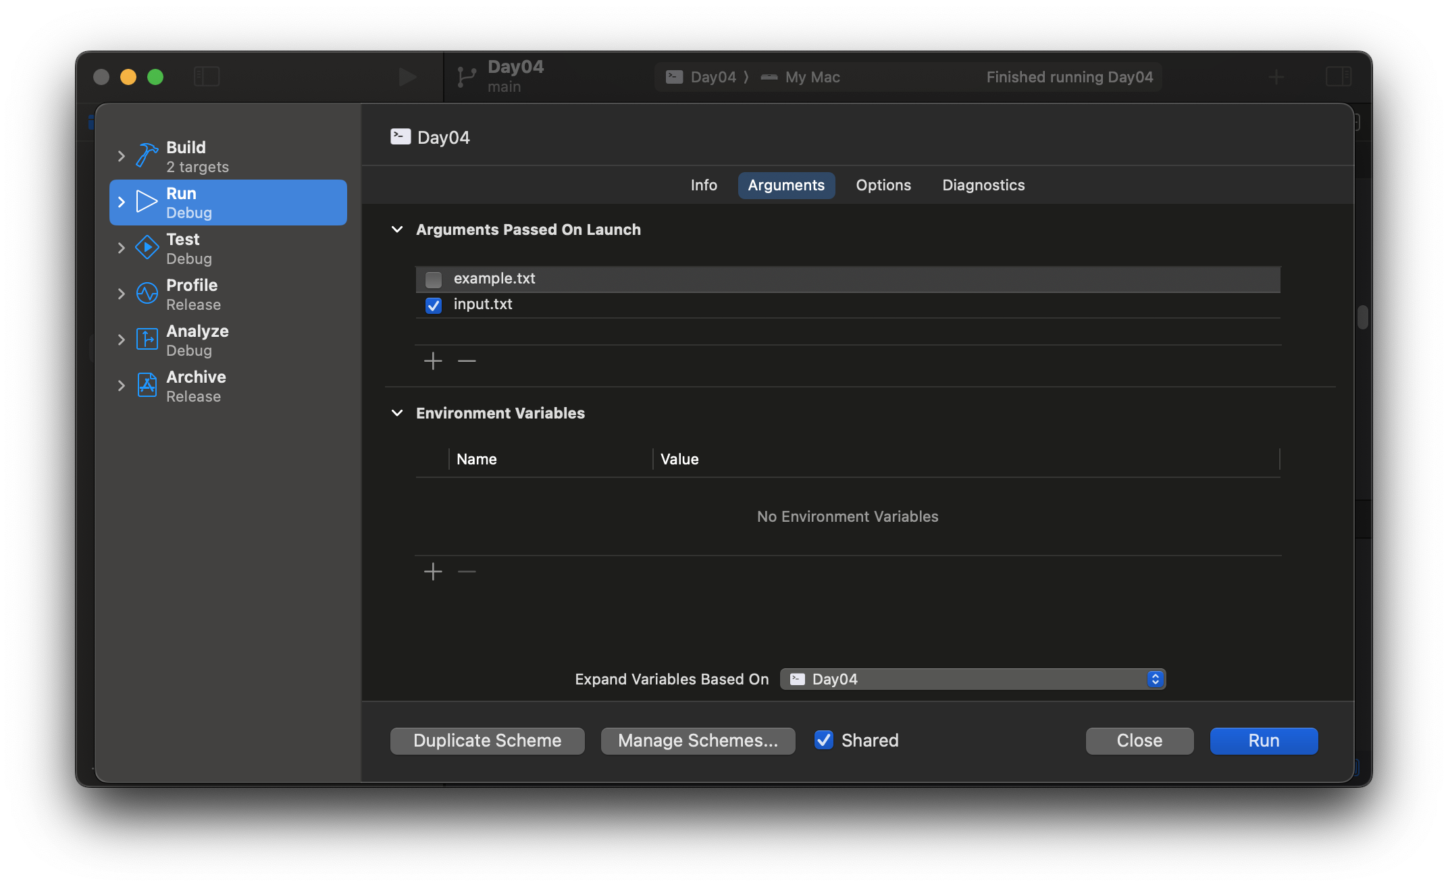The image size is (1448, 887).
Task: Collapse the Environment Variables section
Action: [x=397, y=413]
